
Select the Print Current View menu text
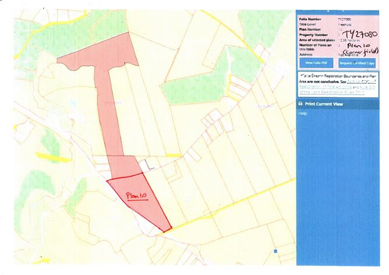(324, 104)
